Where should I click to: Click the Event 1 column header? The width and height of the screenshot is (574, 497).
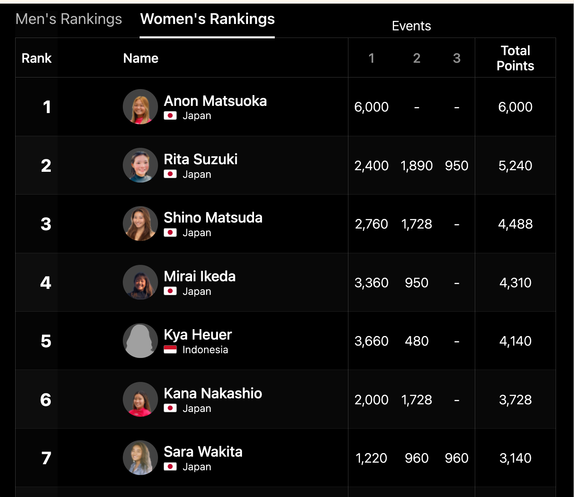tap(371, 58)
